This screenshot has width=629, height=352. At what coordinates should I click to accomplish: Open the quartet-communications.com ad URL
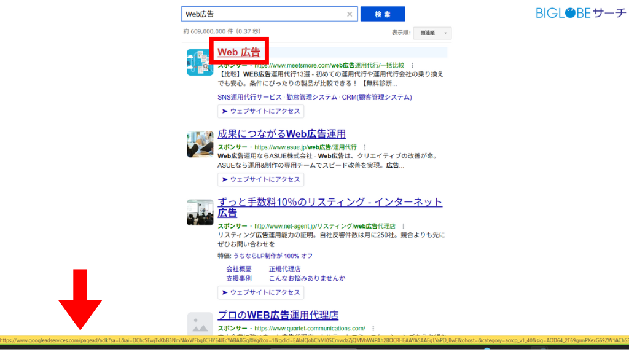point(310,328)
